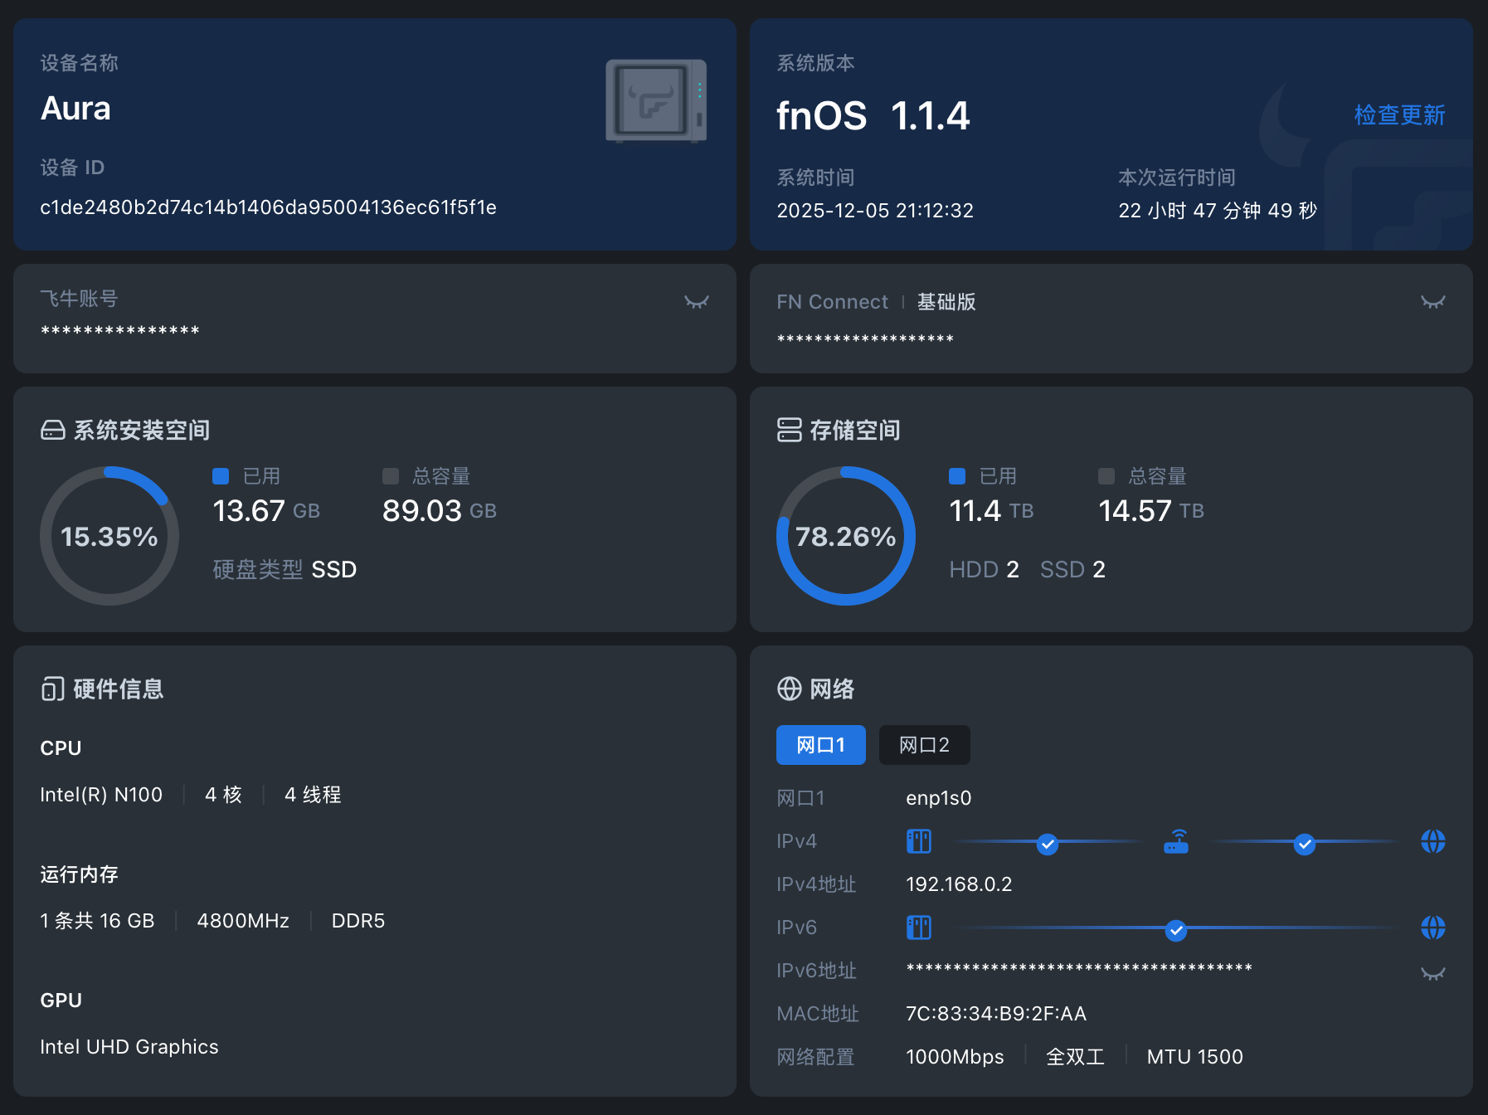Click the IPv4 router icon
The image size is (1488, 1115).
point(1175,842)
